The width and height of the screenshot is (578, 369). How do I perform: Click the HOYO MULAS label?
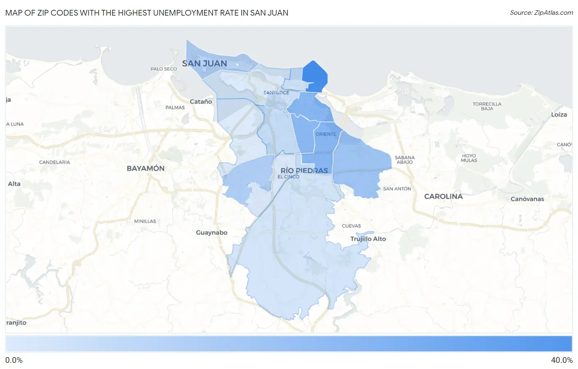(x=469, y=158)
